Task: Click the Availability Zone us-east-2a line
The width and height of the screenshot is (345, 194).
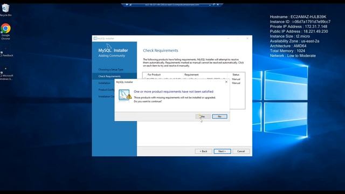Action: (294, 41)
